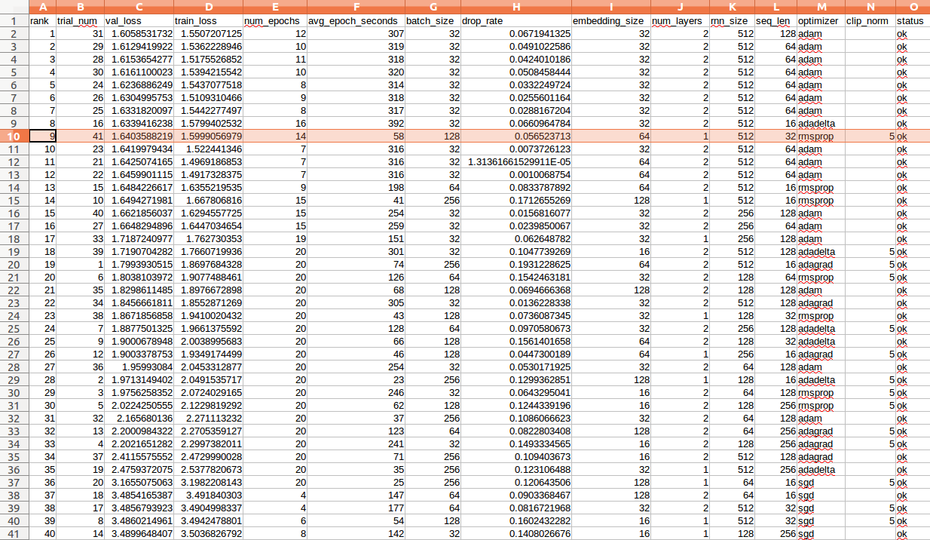
Task: Click the drop_rate header cell
Action: coord(515,21)
